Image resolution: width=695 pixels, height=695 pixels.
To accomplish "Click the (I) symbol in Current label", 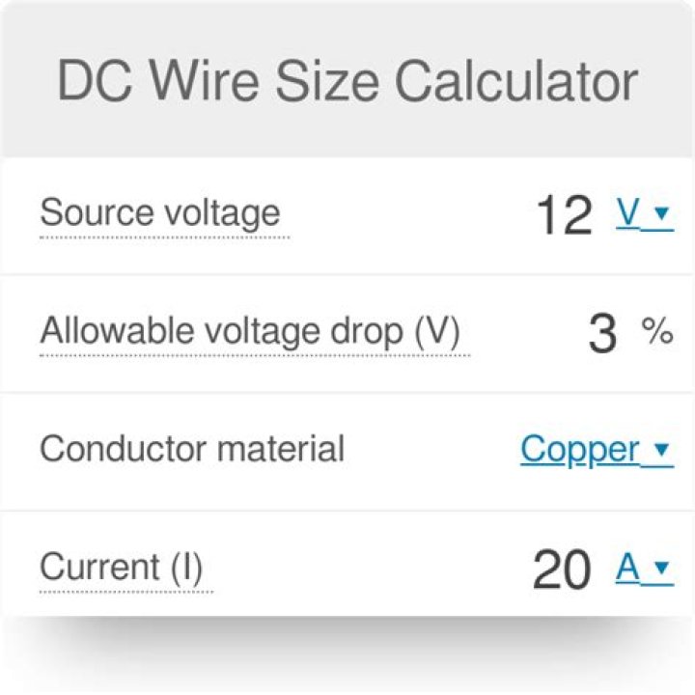I will click(183, 567).
